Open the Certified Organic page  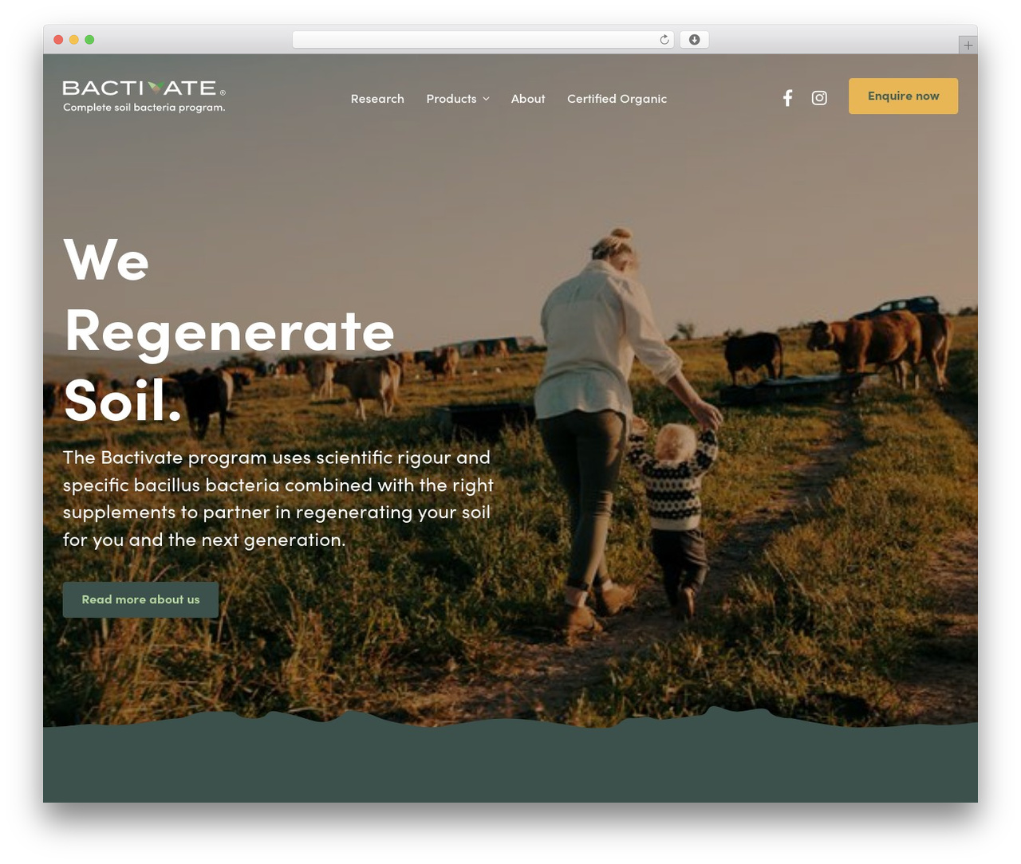(x=617, y=99)
